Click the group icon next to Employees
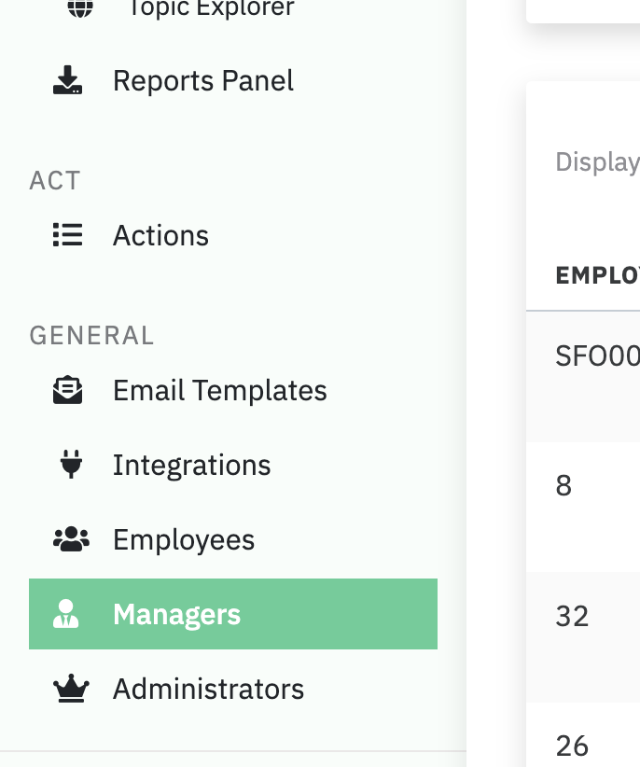The width and height of the screenshot is (640, 767). [71, 539]
